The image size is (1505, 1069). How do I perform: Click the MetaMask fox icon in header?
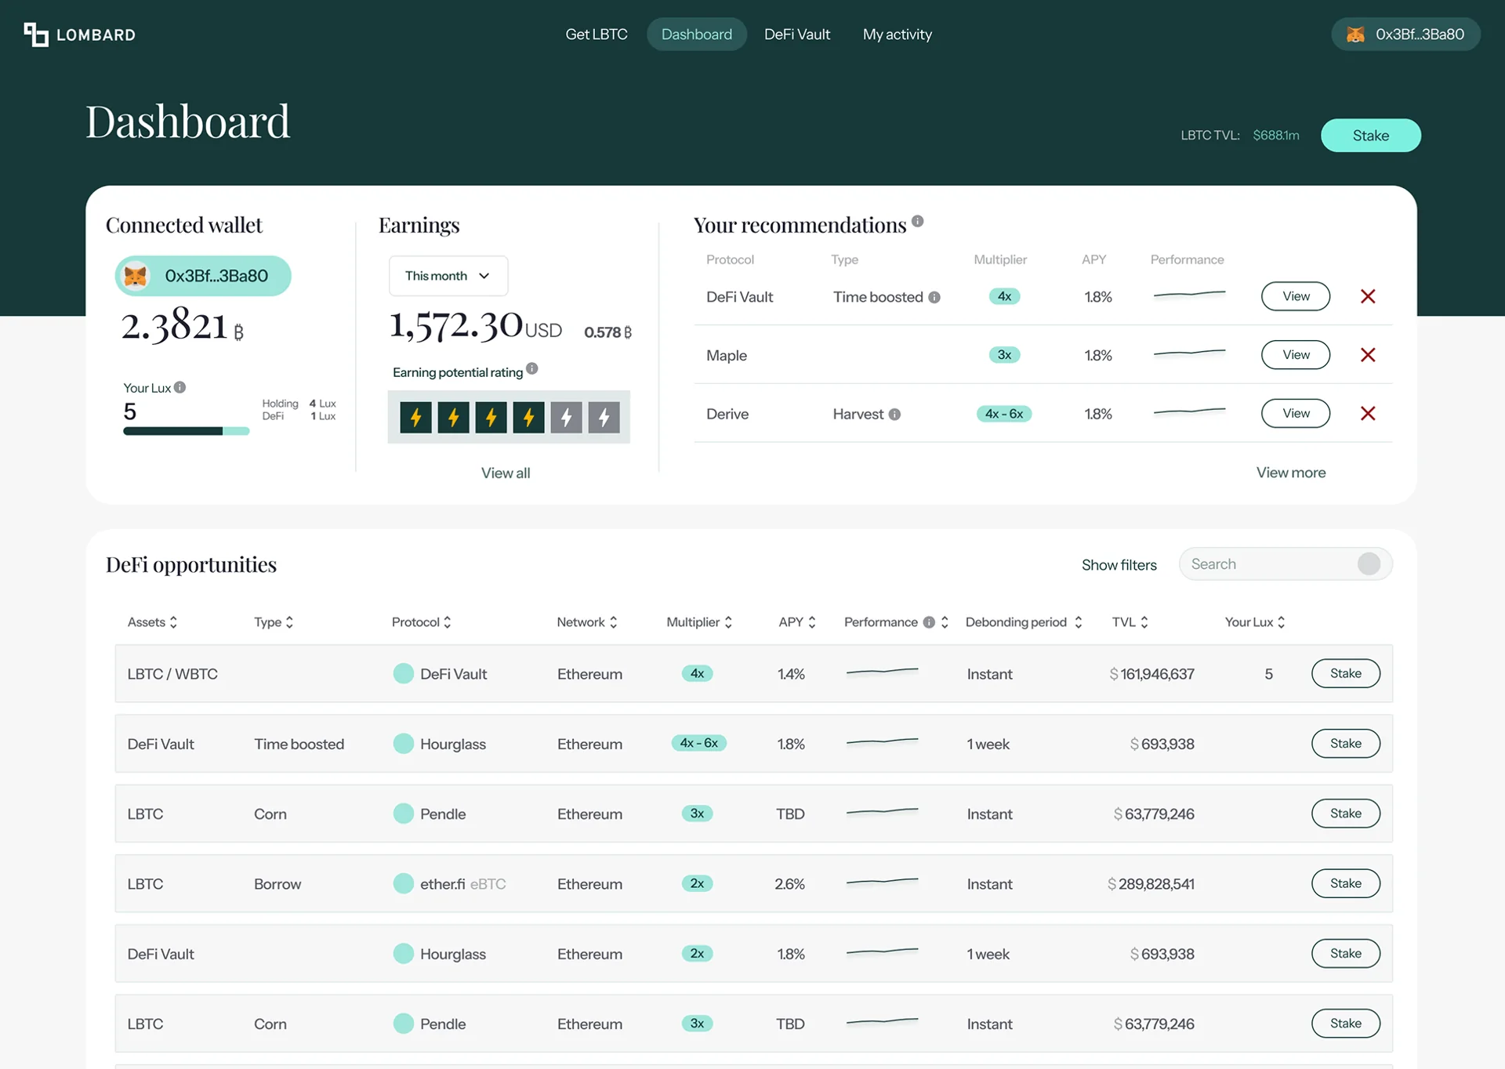pyautogui.click(x=1355, y=34)
